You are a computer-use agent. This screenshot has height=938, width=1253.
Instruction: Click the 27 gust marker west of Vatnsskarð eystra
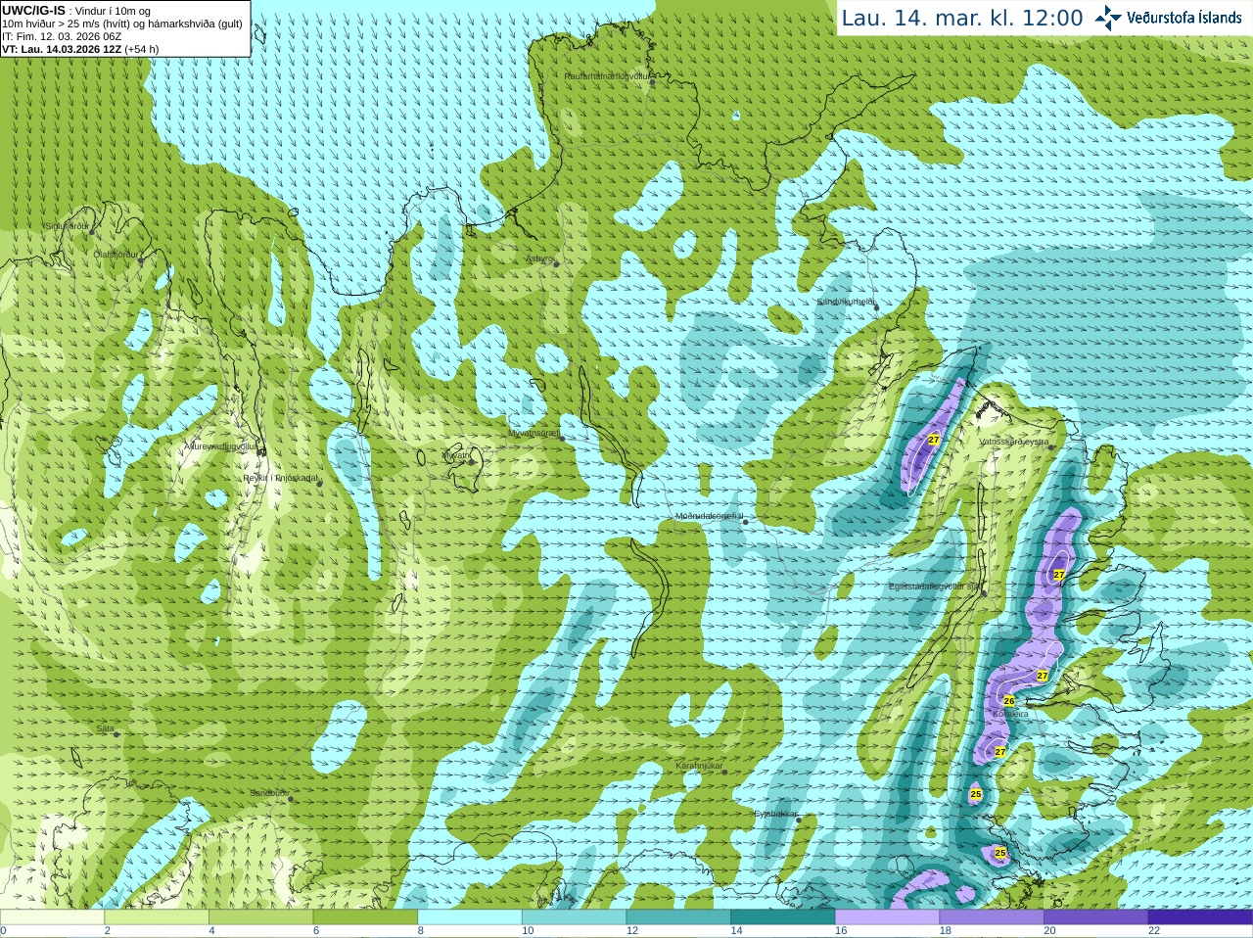click(x=934, y=441)
